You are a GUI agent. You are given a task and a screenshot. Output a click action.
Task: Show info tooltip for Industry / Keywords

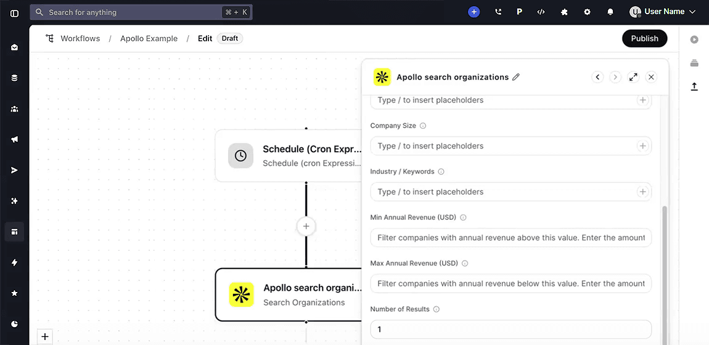coord(441,172)
